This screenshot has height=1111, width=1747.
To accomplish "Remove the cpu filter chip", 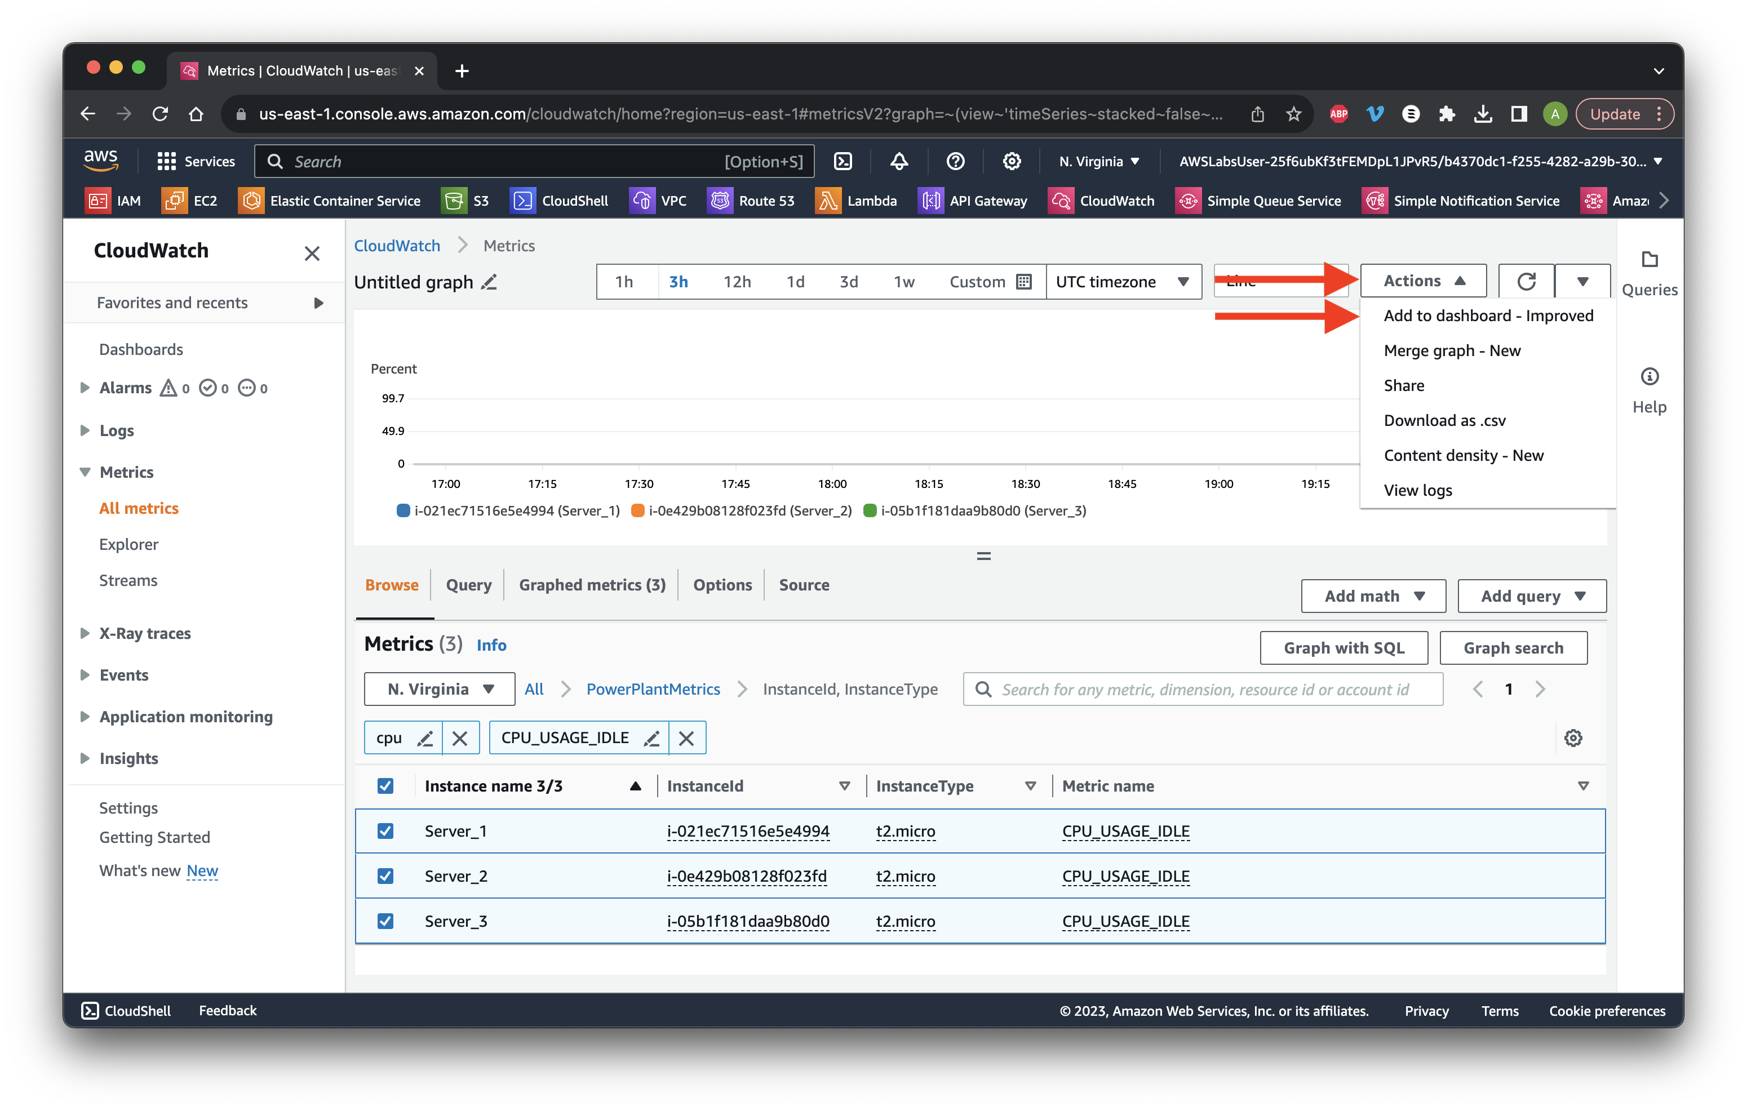I will [x=460, y=738].
